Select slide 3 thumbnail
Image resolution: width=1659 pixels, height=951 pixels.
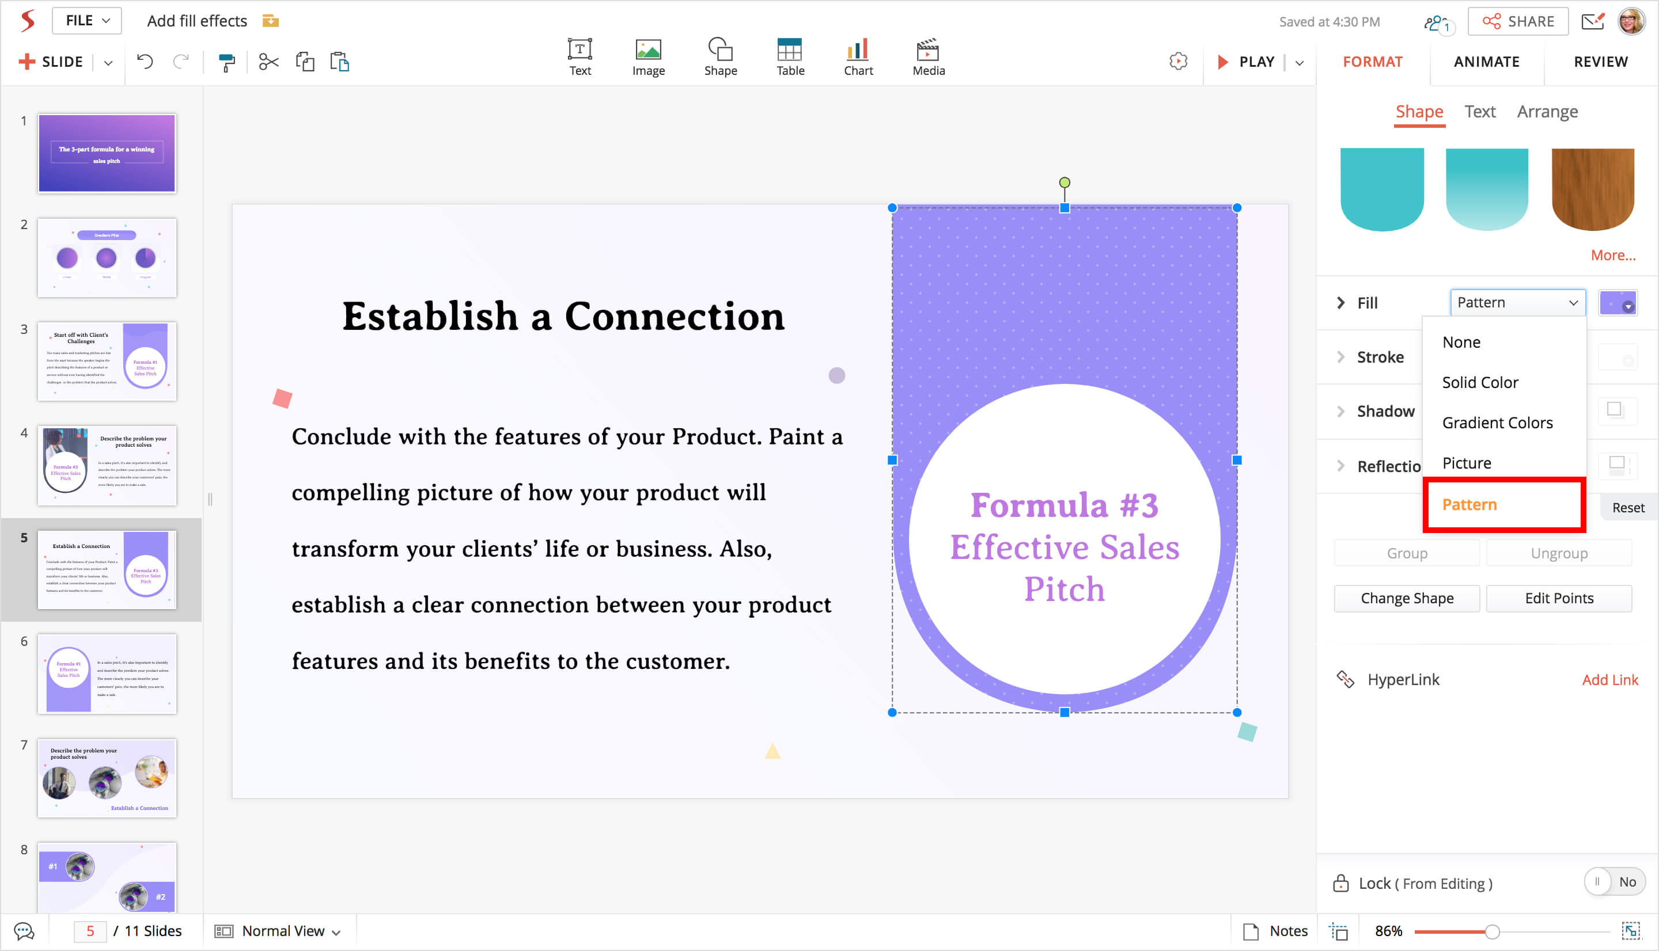click(107, 361)
